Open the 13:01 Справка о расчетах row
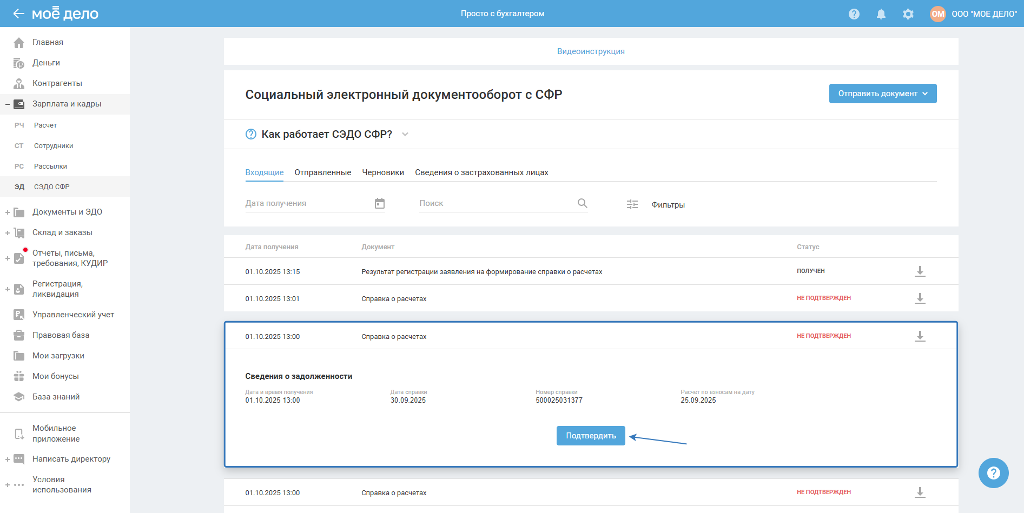This screenshot has width=1024, height=513. (591, 298)
